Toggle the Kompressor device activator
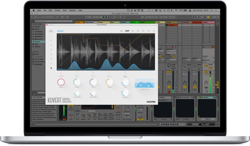Image resolution: width=250 pixels, height=146 pixels. click(176, 98)
